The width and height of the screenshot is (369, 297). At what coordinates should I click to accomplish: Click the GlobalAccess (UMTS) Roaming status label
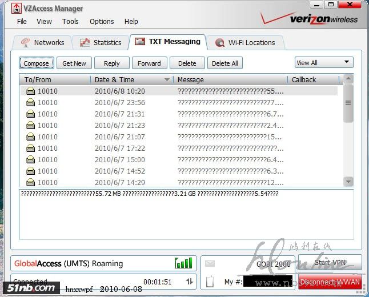[69, 263]
